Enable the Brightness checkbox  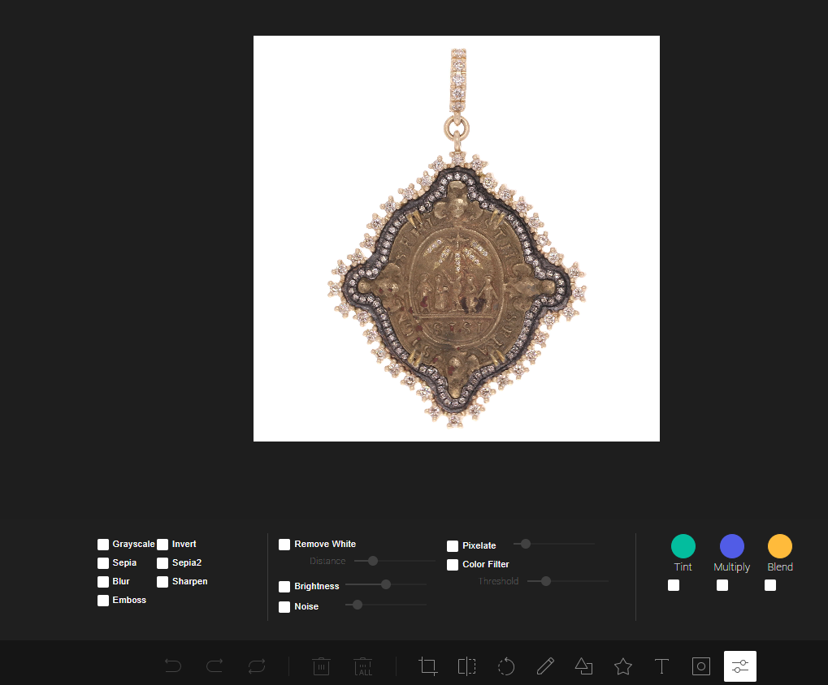(x=284, y=587)
